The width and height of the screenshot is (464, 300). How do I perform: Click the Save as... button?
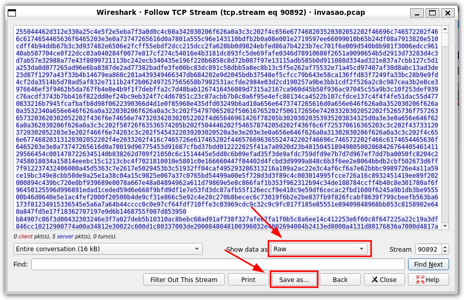coord(294,280)
